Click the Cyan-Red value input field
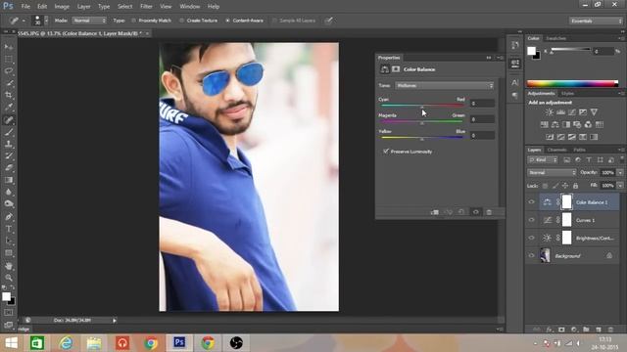The width and height of the screenshot is (627, 352). 482,104
